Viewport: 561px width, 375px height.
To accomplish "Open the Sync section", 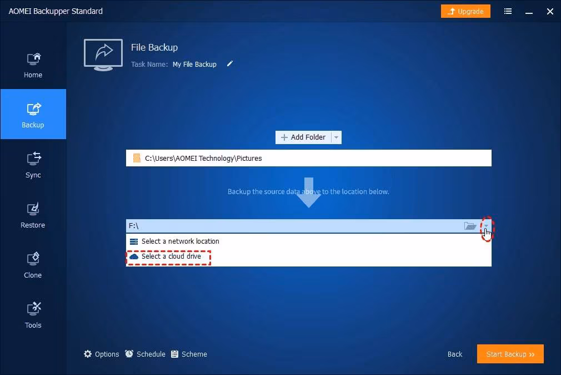I will click(x=33, y=165).
